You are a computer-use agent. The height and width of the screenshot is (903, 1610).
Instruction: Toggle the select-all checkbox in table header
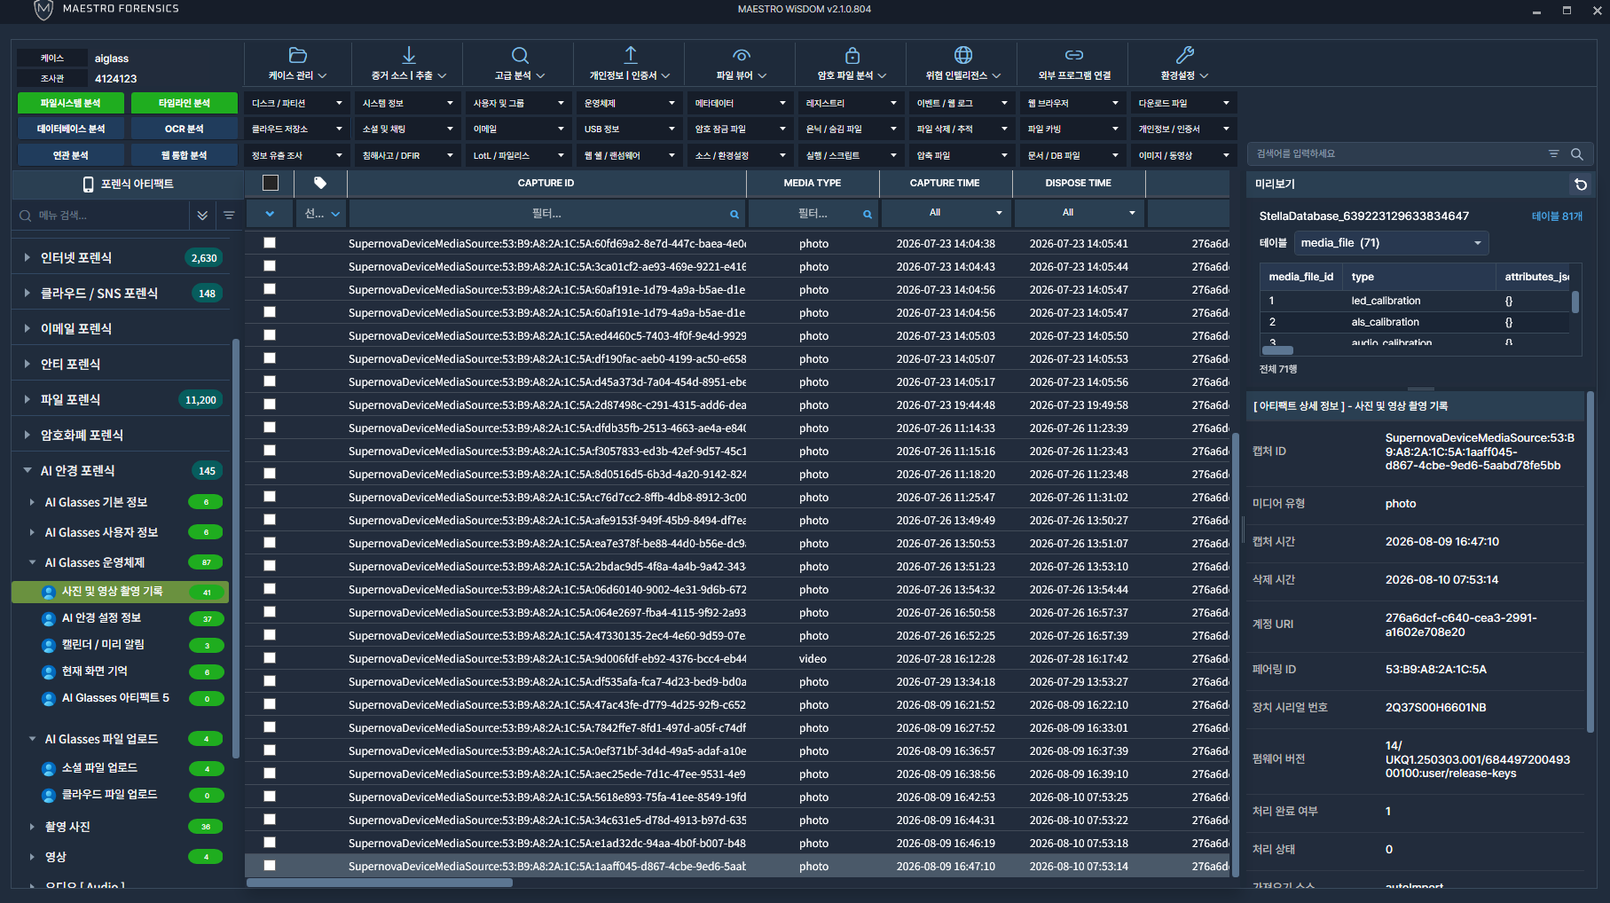[271, 183]
